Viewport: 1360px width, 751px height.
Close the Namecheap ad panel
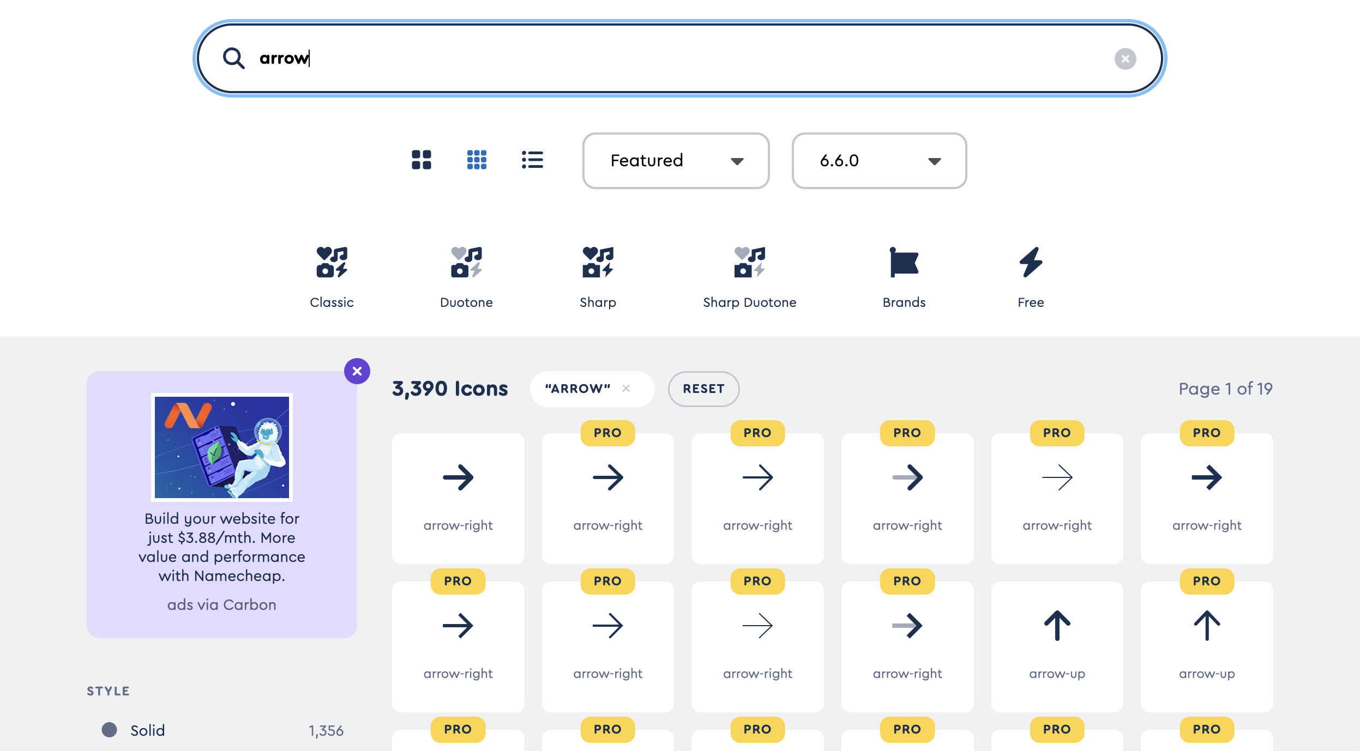357,371
